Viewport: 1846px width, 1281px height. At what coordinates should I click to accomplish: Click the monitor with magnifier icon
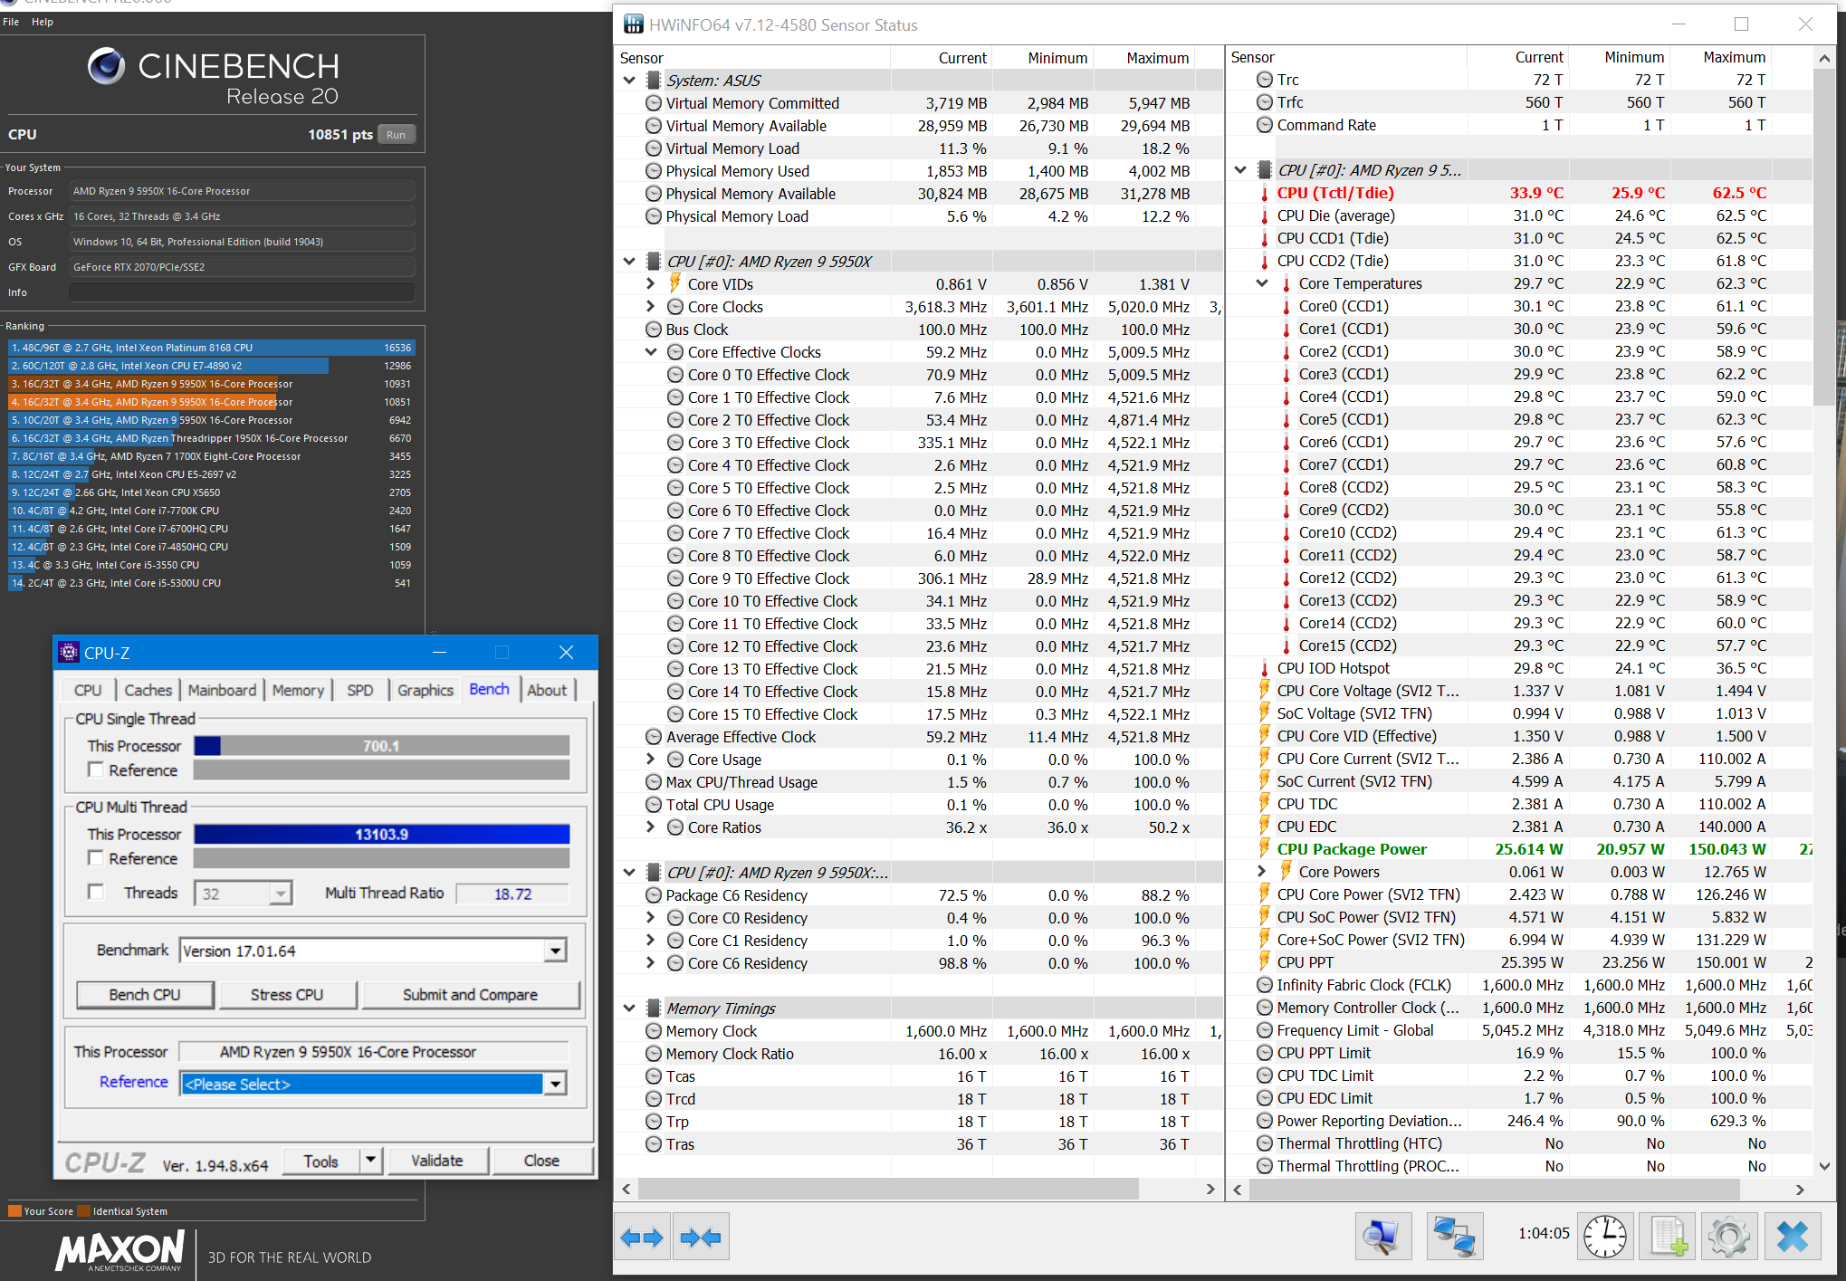[x=1382, y=1237]
